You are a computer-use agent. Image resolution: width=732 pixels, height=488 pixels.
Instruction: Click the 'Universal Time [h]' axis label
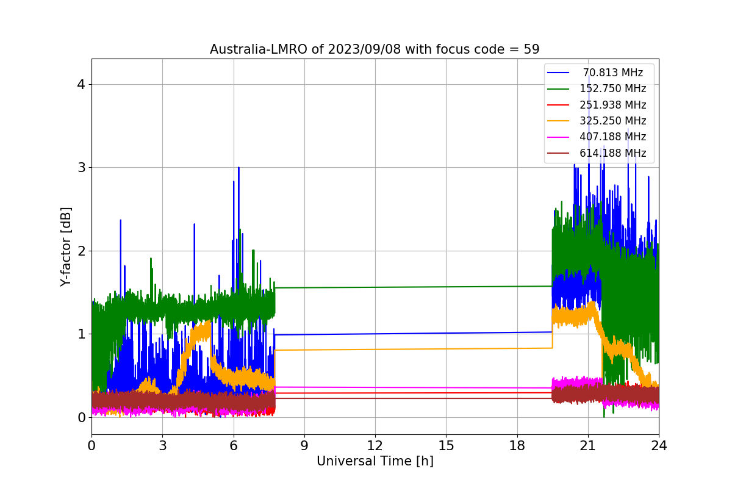click(x=375, y=462)
